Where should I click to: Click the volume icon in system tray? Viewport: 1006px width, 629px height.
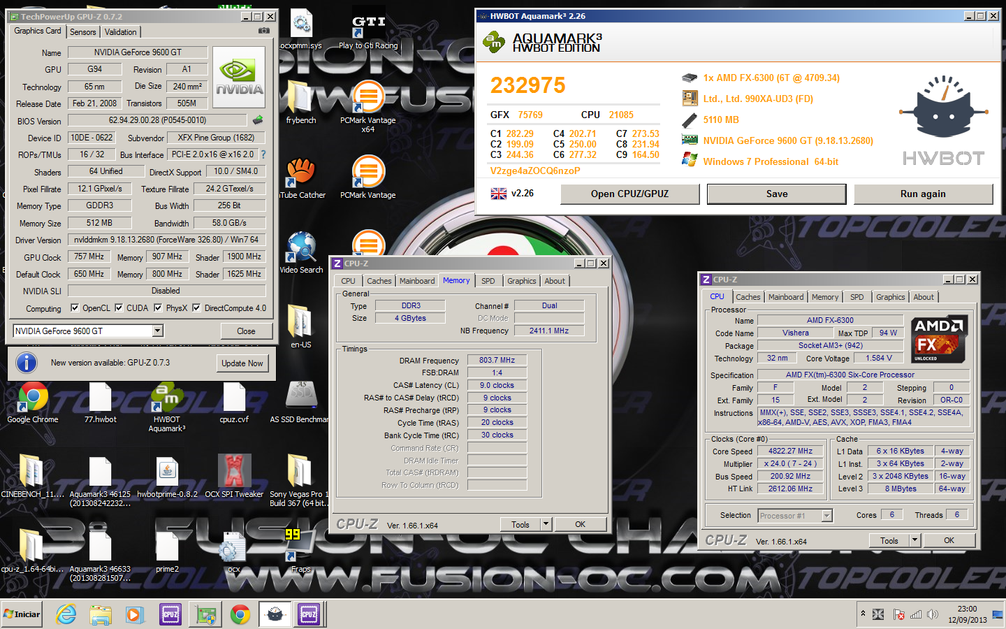point(932,614)
